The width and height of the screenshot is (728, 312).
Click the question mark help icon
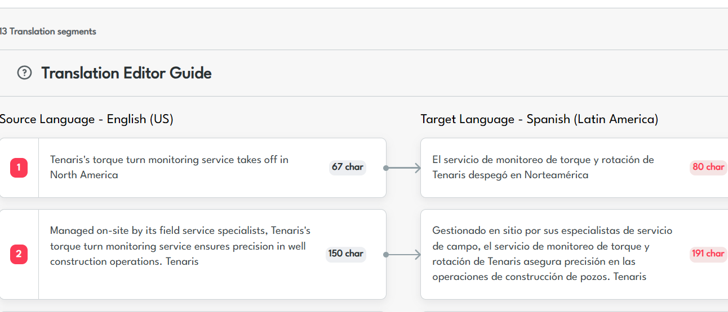24,73
